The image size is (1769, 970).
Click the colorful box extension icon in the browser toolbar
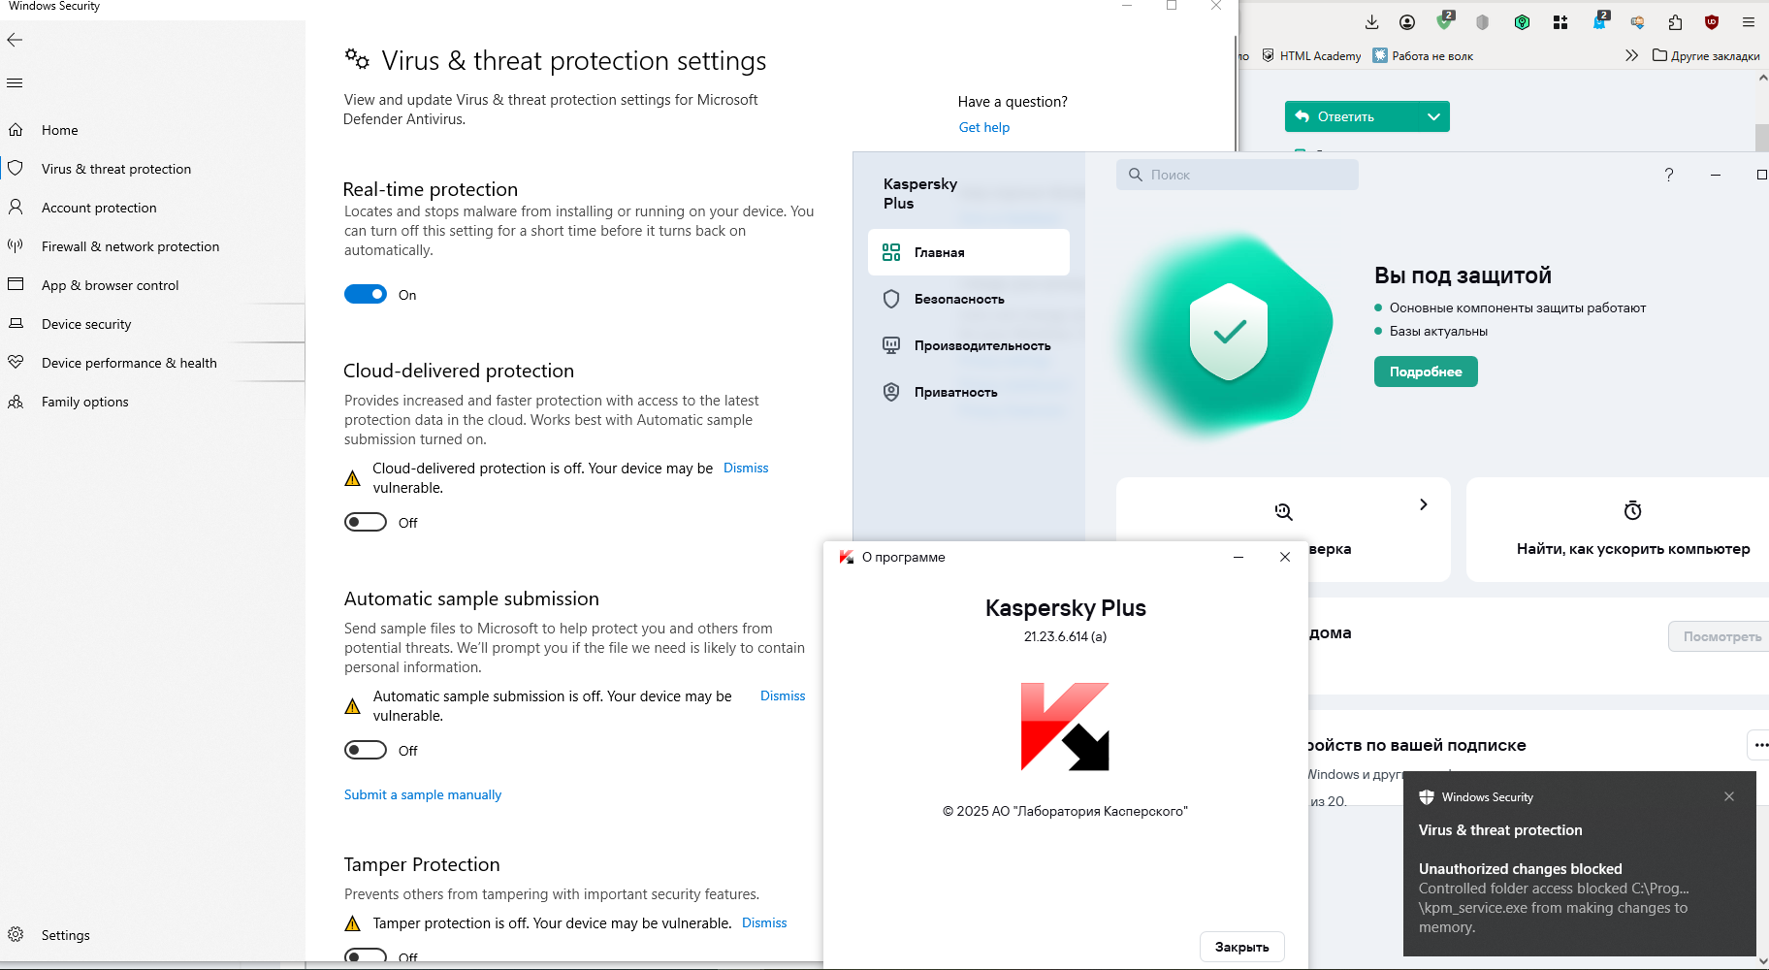coord(1638,22)
